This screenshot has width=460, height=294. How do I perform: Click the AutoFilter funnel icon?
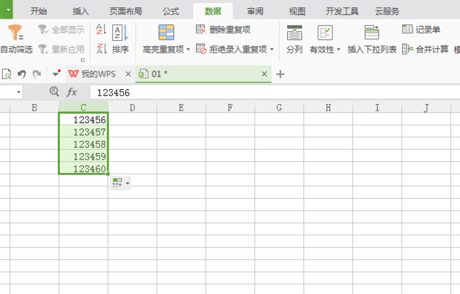click(16, 33)
